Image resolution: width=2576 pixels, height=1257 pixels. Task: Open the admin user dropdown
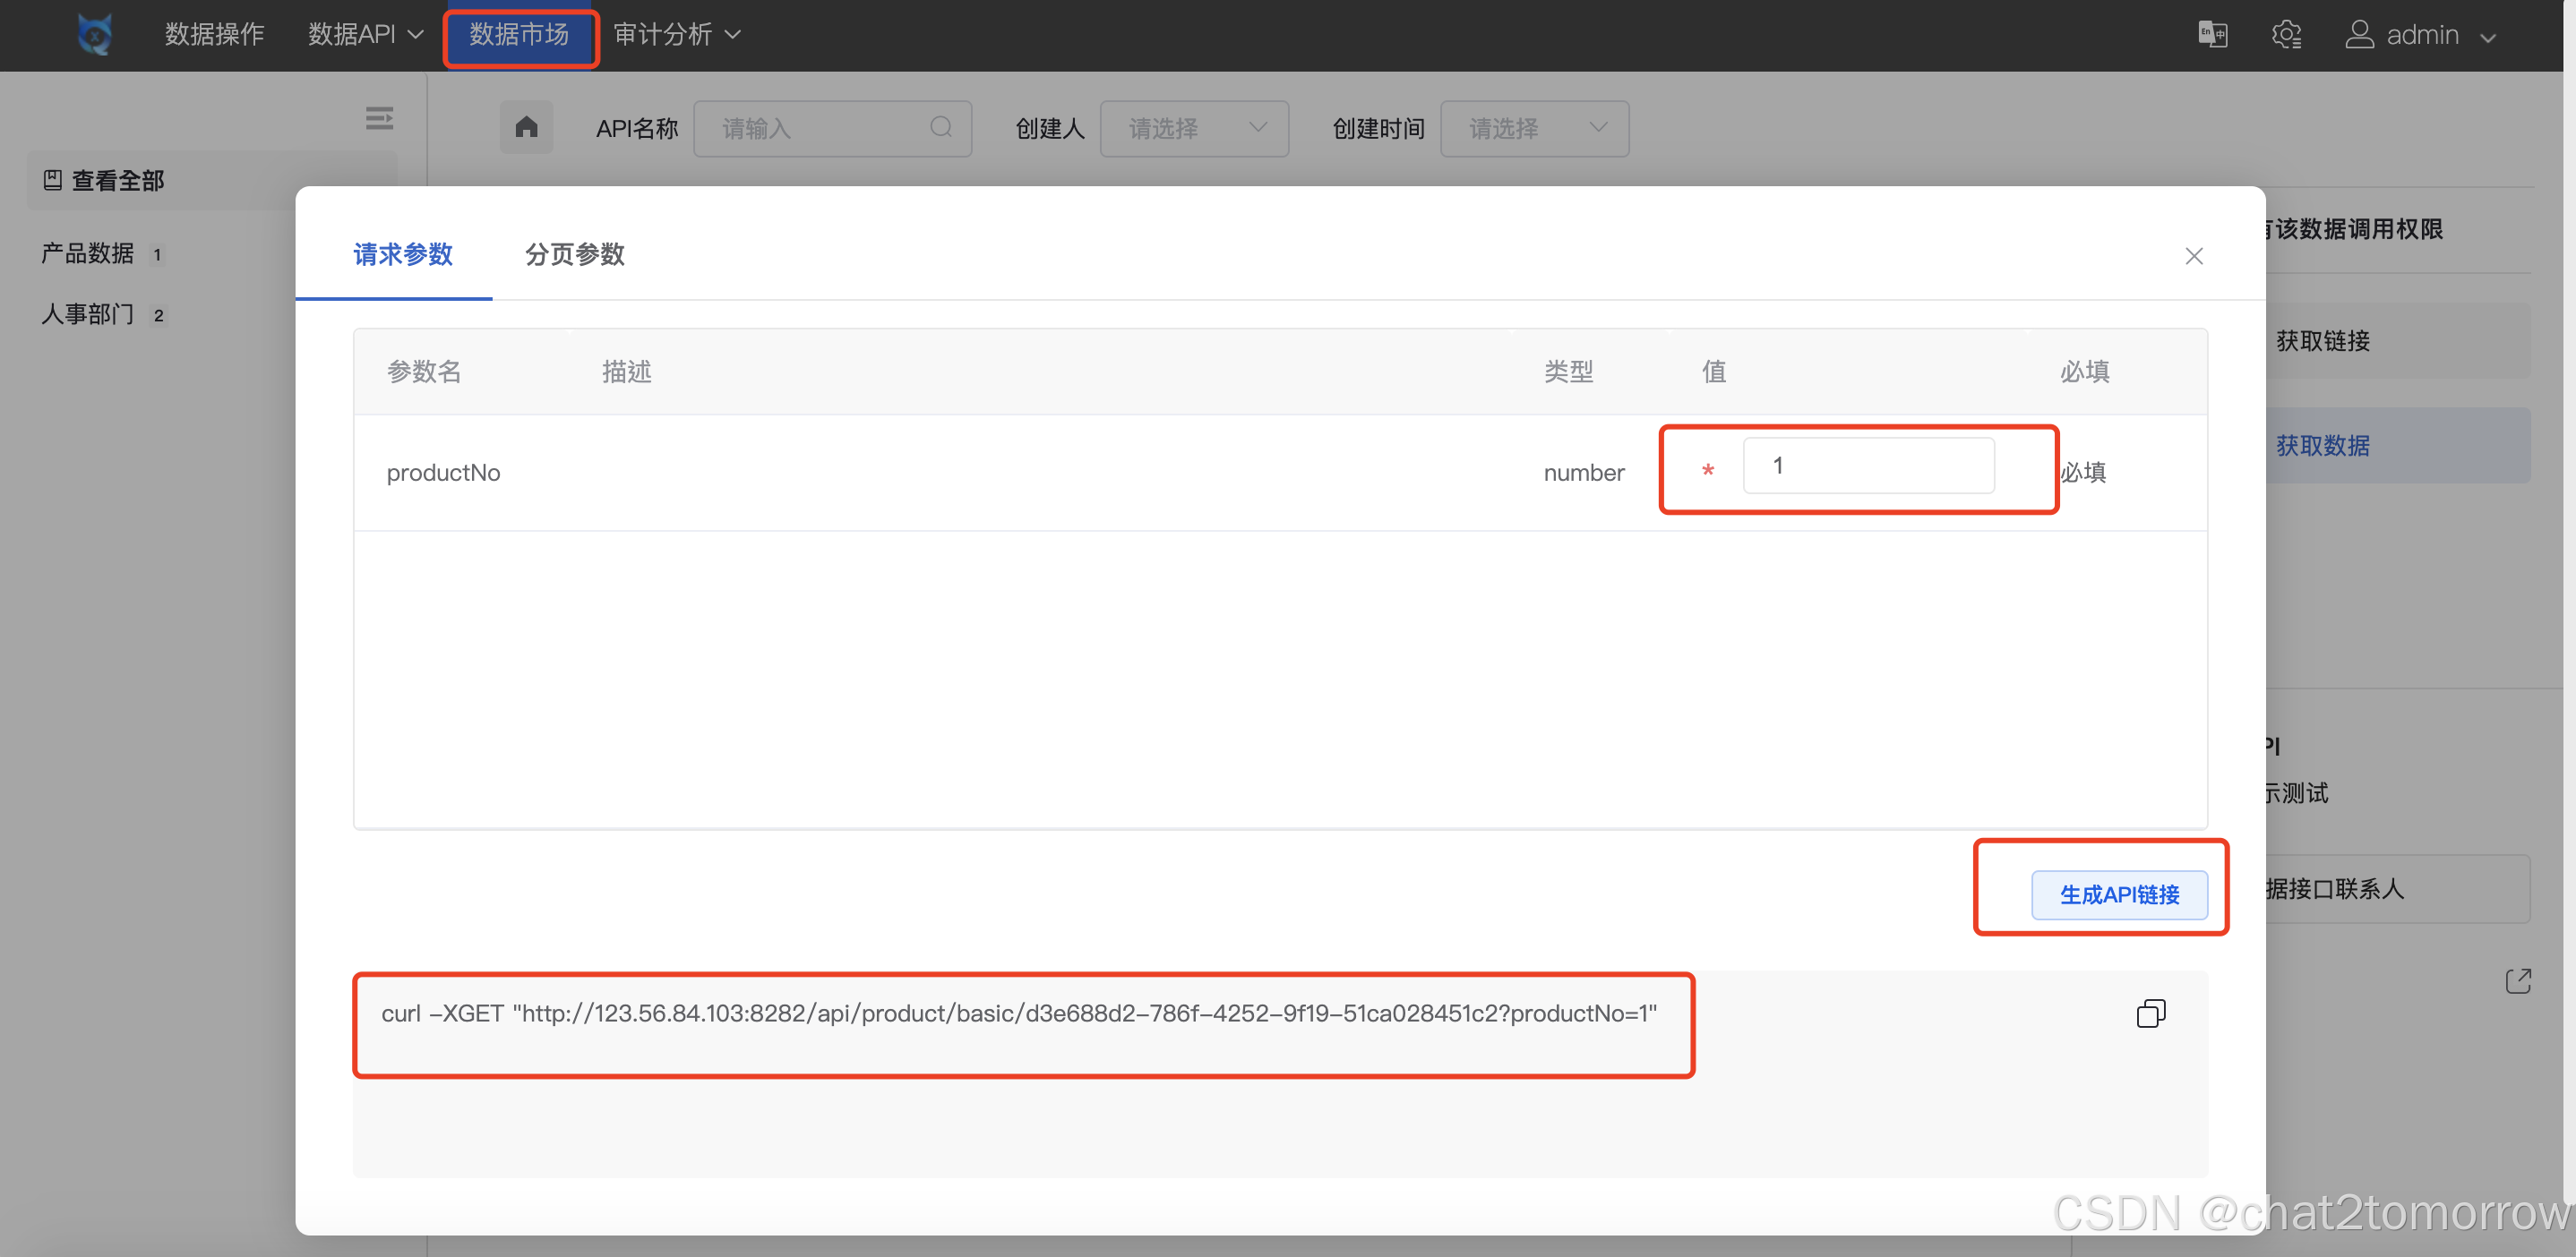click(x=2421, y=35)
